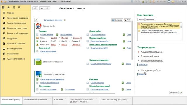Image resolution: width=187 pixels, height=105 pixels.
Task: Click table icon beside Открыть базу знаний
Action: click(37, 51)
